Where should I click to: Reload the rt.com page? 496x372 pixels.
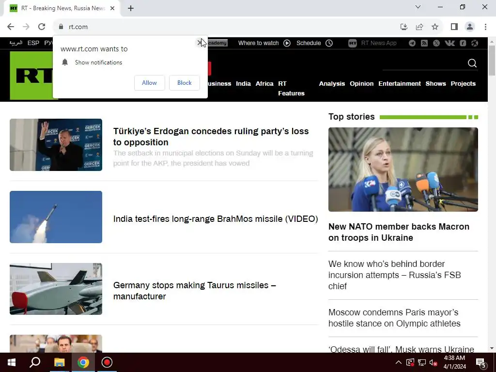tap(42, 27)
